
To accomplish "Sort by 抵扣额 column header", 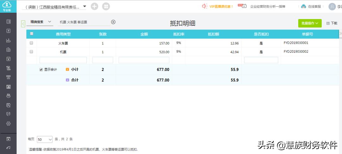I will [213, 34].
